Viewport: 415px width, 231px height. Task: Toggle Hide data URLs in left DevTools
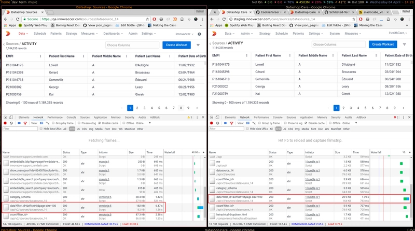41,129
